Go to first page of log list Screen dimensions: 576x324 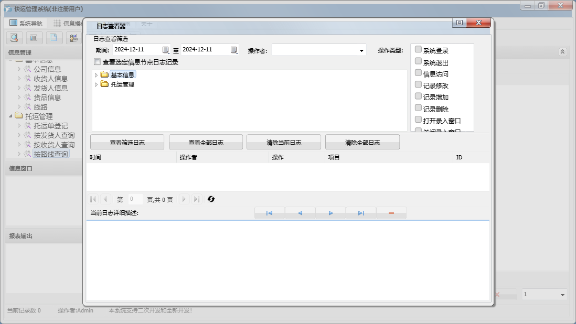point(93,199)
